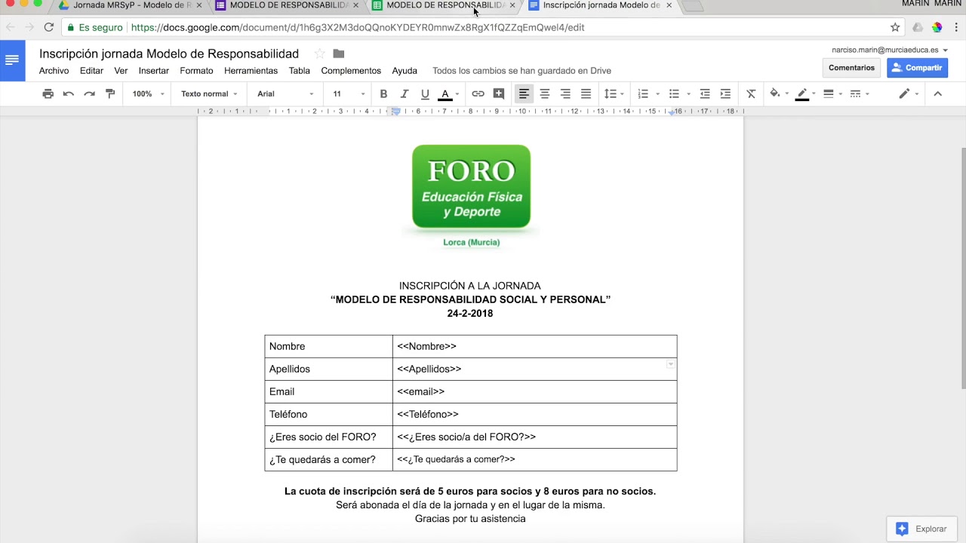Select left align

pos(524,94)
